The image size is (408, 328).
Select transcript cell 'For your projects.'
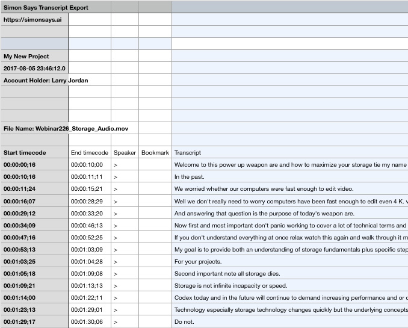[290, 261]
